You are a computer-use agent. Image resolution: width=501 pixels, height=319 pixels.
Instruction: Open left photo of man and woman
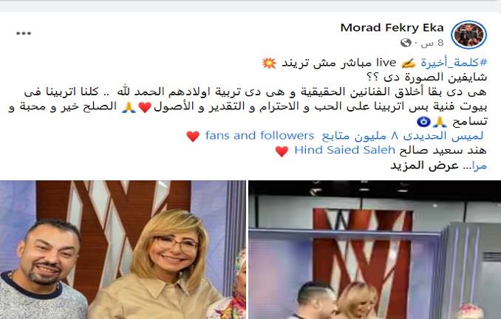coord(123,250)
